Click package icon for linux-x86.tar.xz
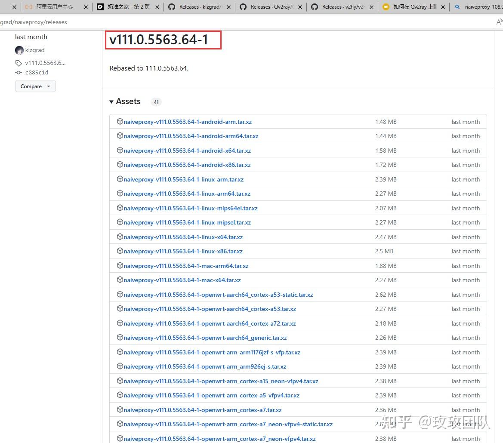Viewport: 503px width, 443px height. point(120,251)
